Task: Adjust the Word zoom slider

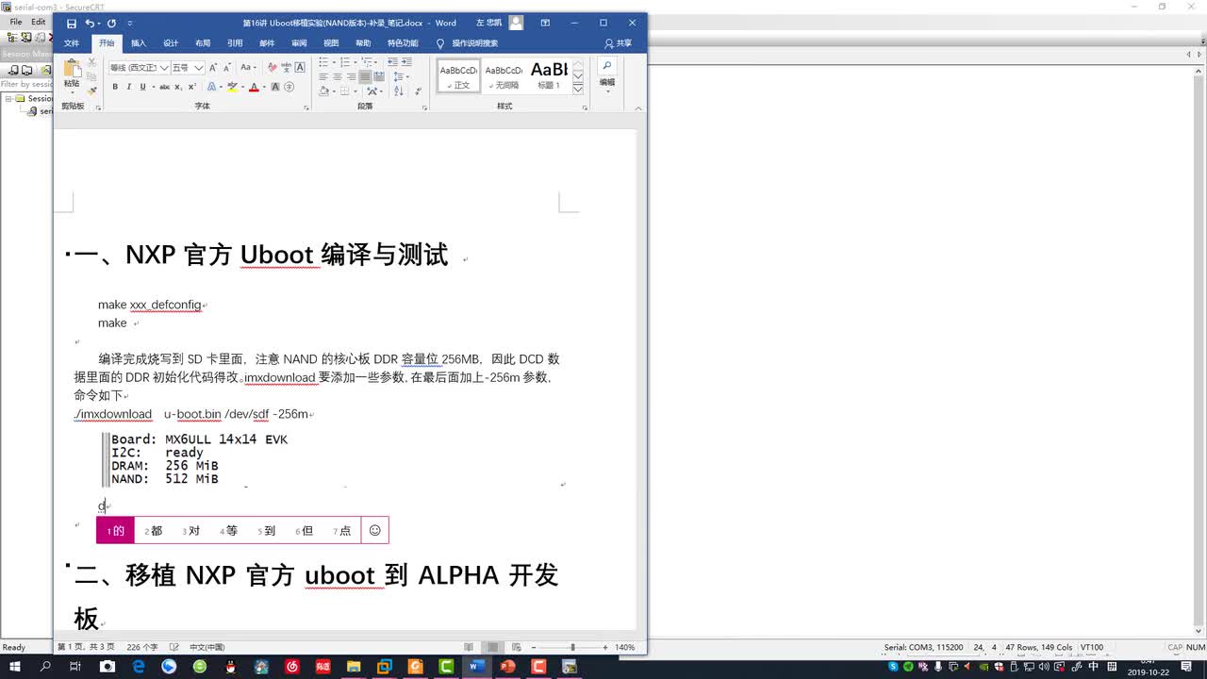Action: pyautogui.click(x=572, y=647)
